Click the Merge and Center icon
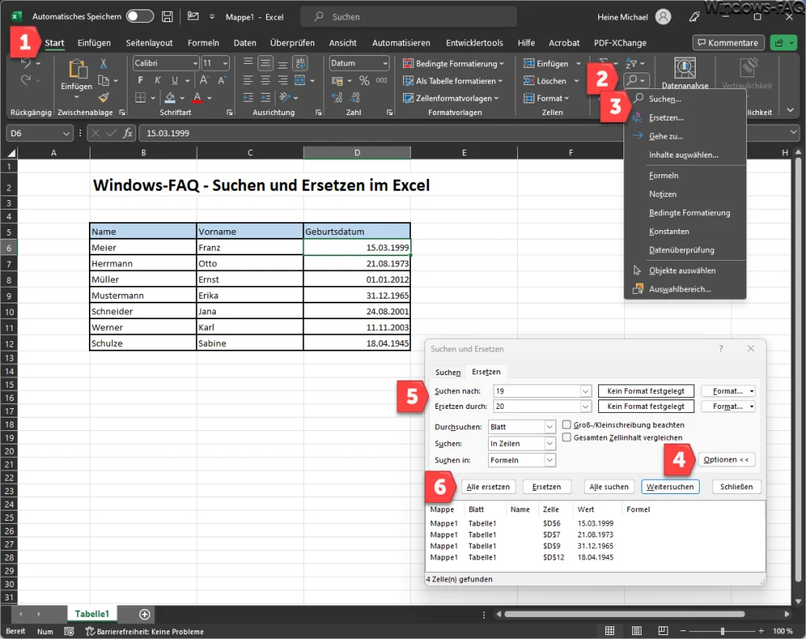The image size is (806, 639). coord(300,80)
